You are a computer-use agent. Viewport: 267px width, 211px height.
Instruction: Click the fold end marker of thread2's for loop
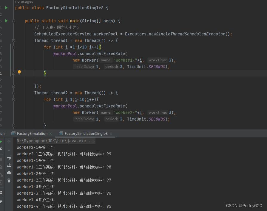point(13,126)
